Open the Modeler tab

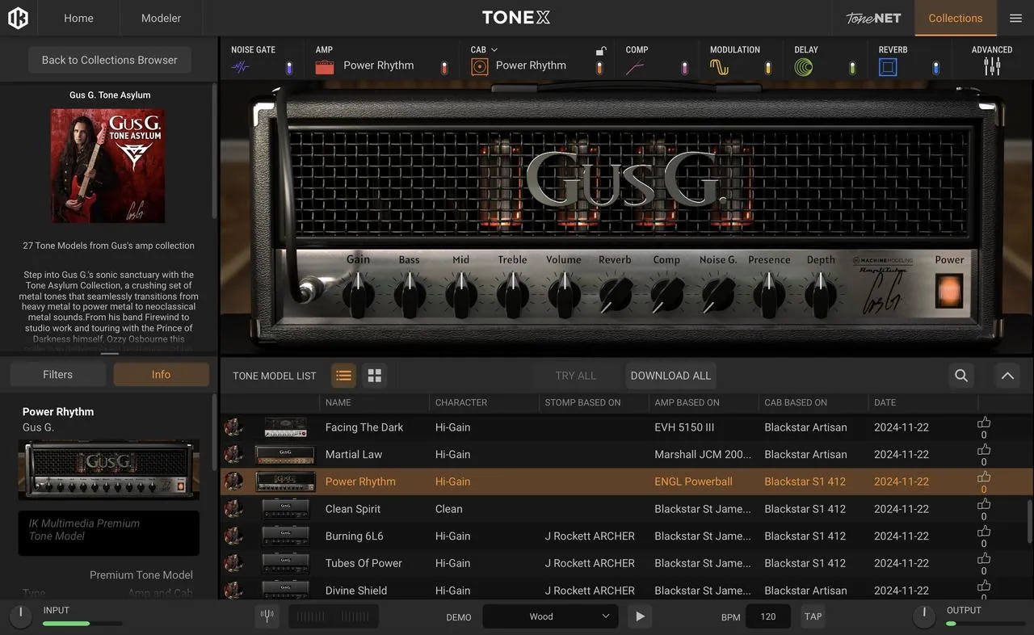point(161,18)
